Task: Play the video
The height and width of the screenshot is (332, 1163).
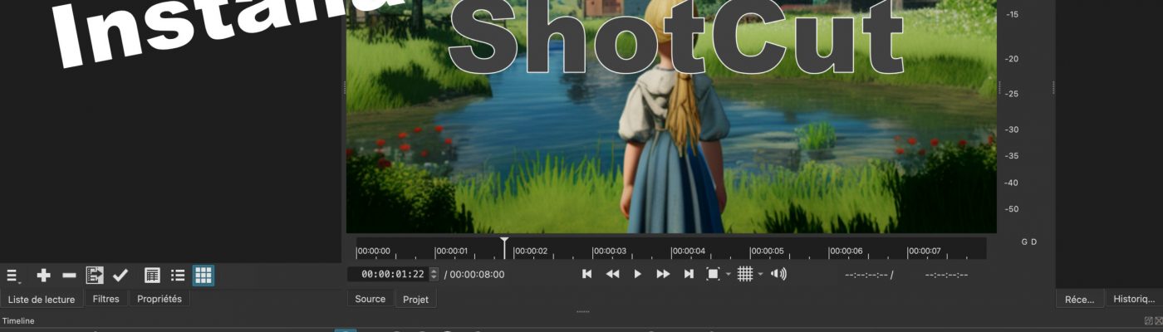Action: point(637,274)
